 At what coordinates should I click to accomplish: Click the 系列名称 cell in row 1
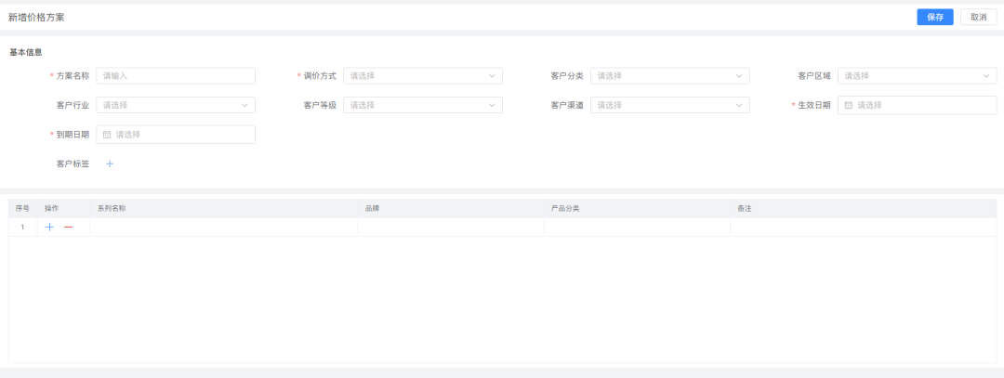(223, 227)
